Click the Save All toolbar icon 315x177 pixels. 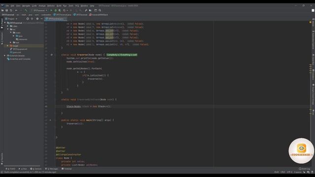pyautogui.click(x=6, y=10)
